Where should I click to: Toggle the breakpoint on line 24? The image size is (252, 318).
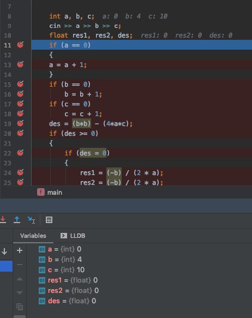click(x=20, y=172)
